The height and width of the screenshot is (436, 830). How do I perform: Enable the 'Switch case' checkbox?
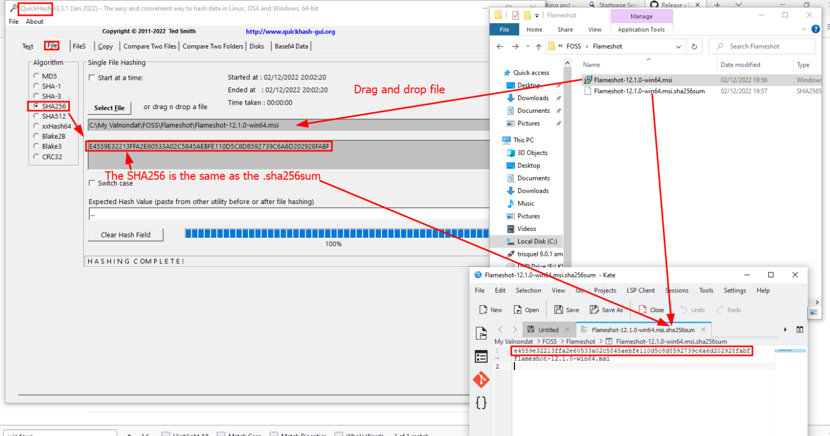tap(91, 183)
